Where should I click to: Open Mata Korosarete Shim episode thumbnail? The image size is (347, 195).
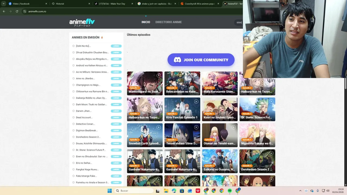point(220,83)
